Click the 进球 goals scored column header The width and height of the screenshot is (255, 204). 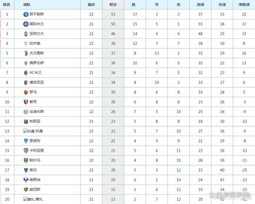coord(200,5)
